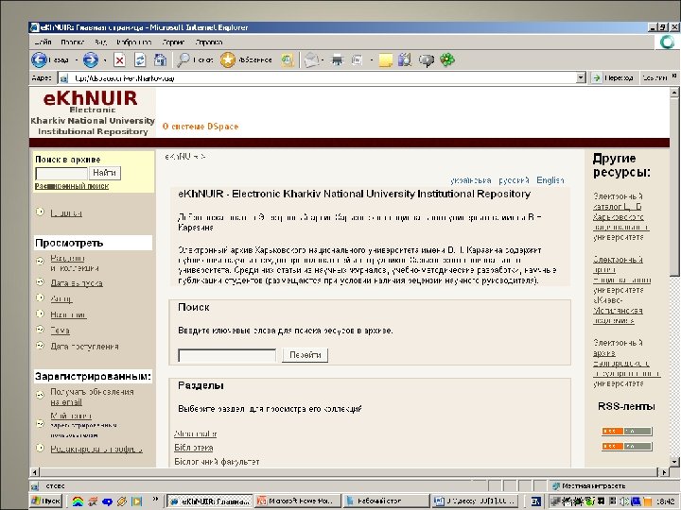This screenshot has height=510, width=681.
Task: Click the EN language indicator in taskbar
Action: coord(535,501)
